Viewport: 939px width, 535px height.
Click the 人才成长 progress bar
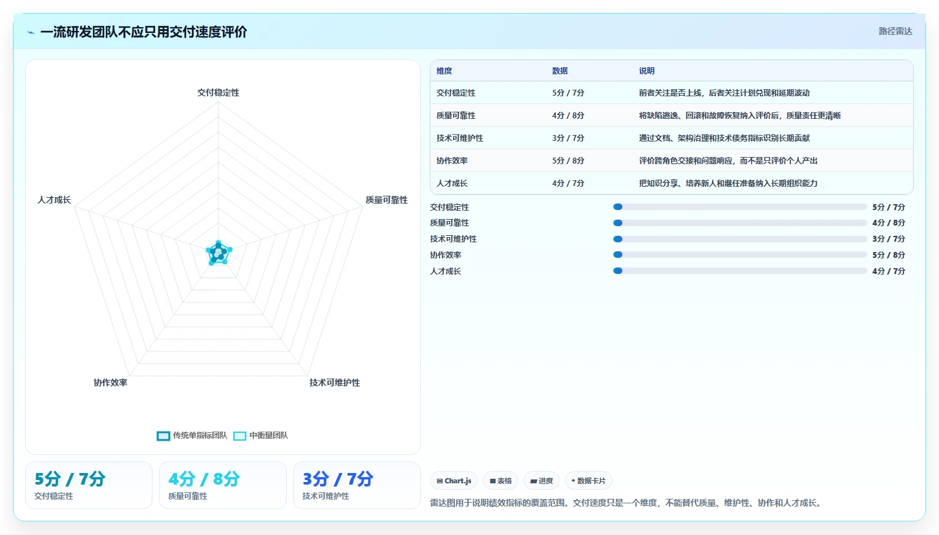coord(740,271)
